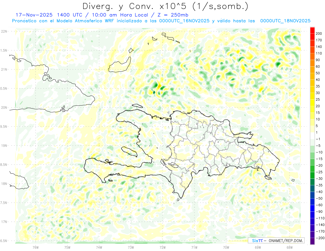Click the '21N' latitude label
Screen dimensions: 325x251
[x=4, y=70]
